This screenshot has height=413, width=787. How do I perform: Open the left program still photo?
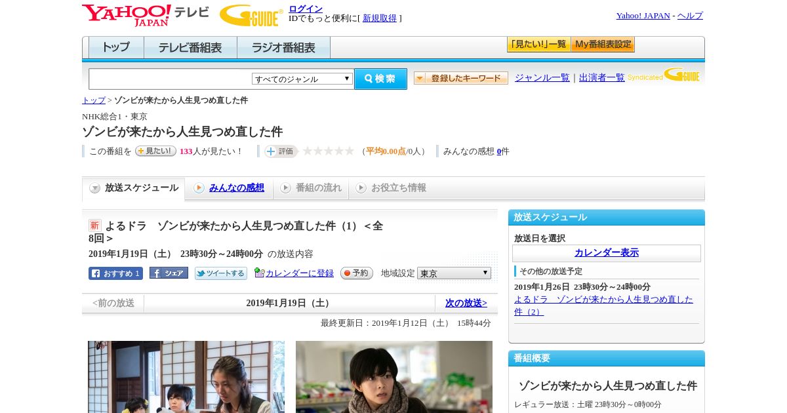(186, 377)
